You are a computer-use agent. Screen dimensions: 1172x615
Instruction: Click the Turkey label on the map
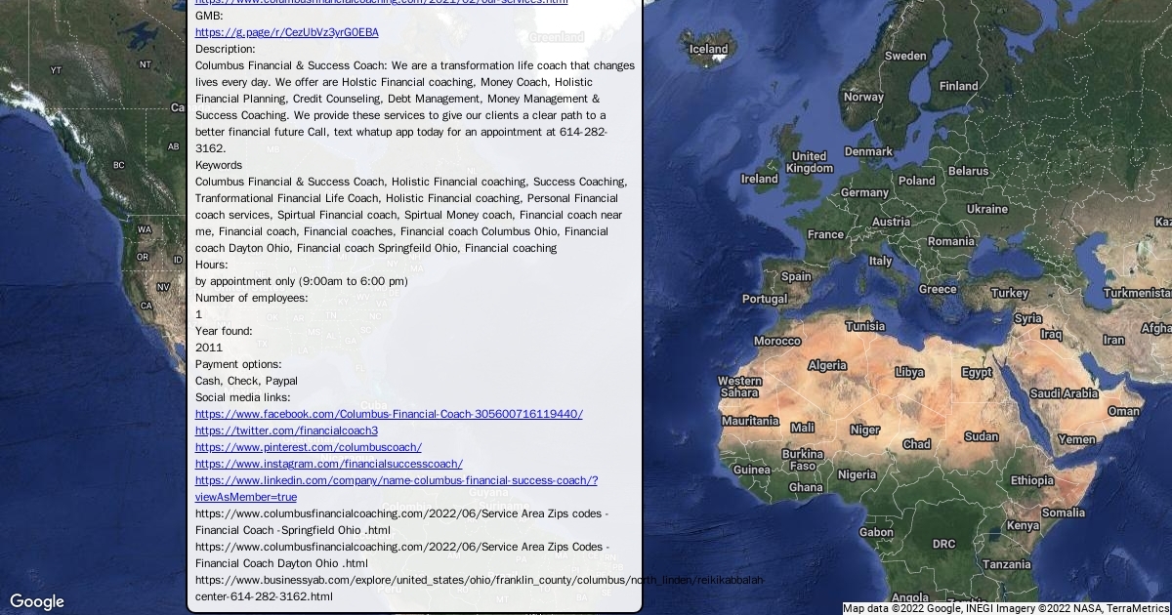(x=1009, y=293)
